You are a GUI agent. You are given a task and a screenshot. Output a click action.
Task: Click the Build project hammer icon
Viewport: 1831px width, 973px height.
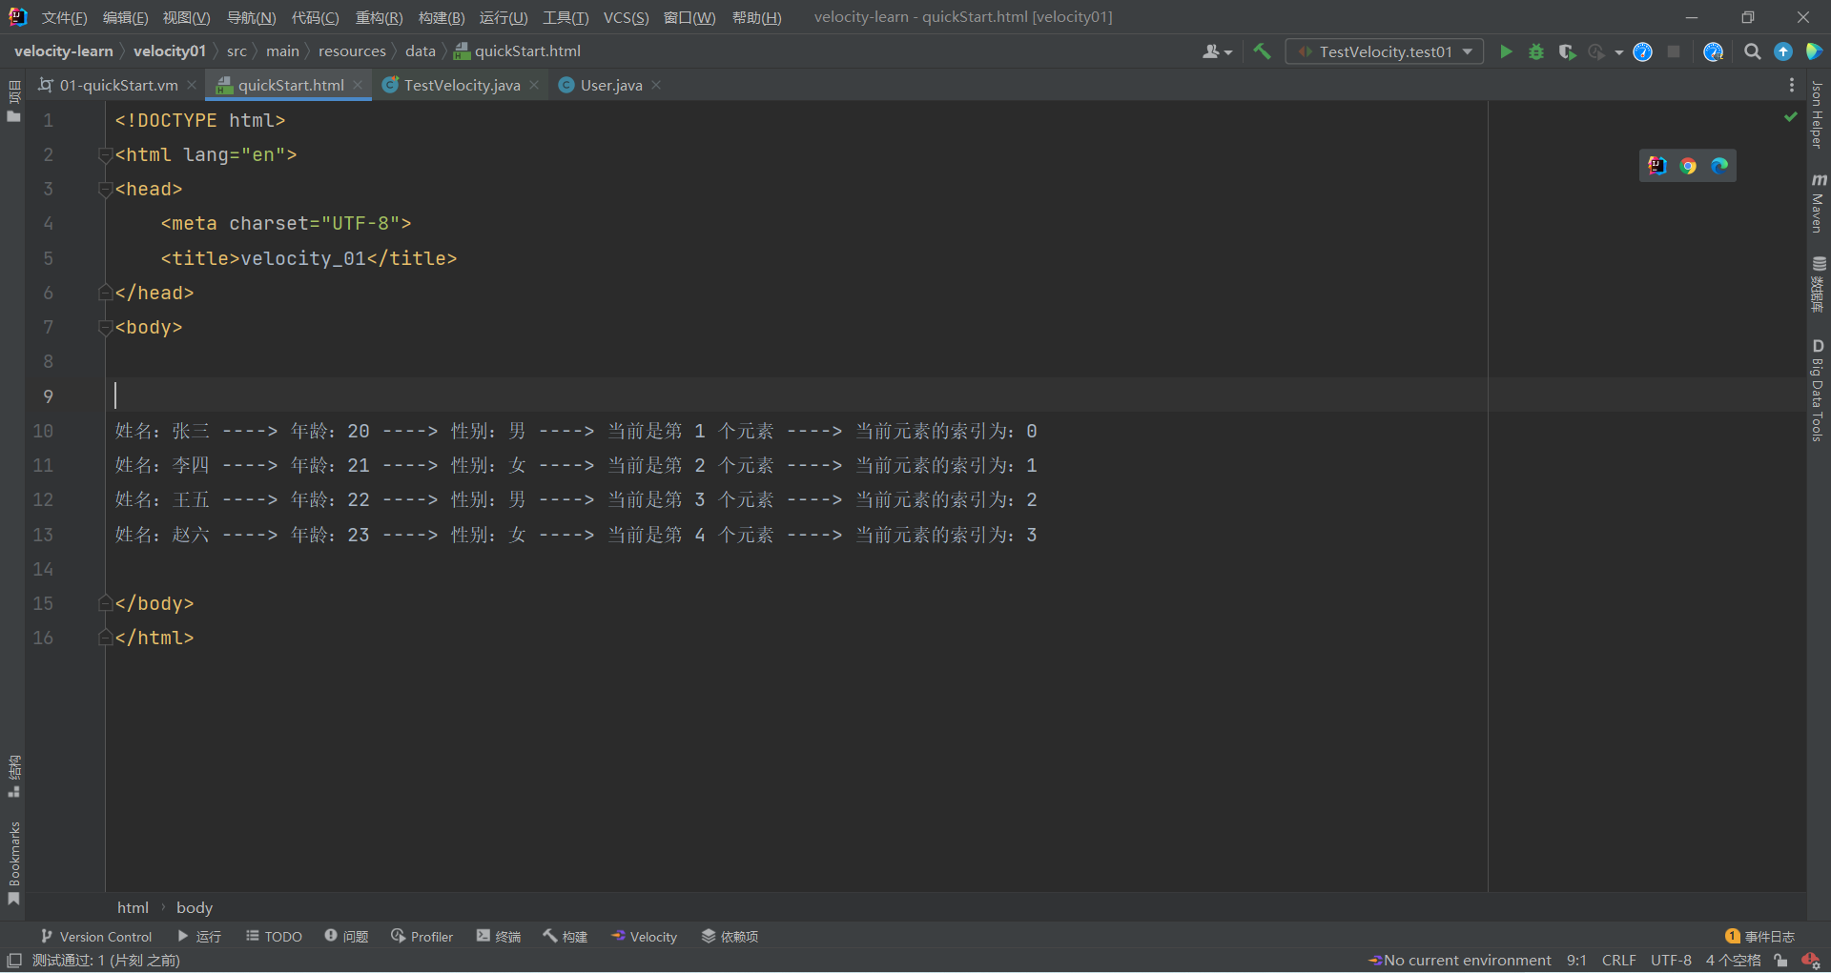1262,51
